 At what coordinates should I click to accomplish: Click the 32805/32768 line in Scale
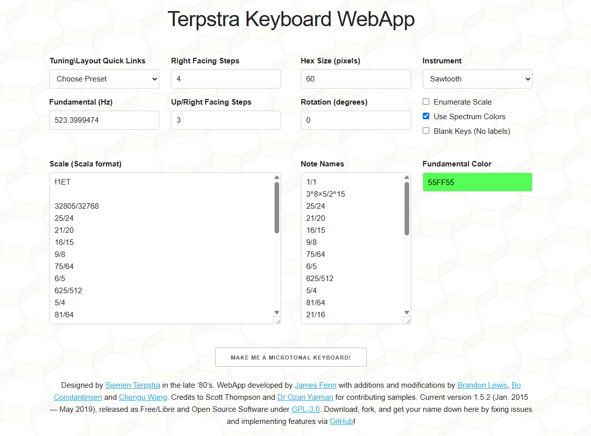click(x=77, y=206)
